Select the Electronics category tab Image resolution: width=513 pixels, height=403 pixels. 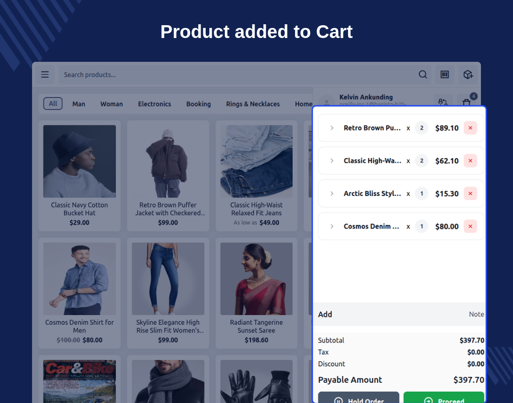pos(154,104)
